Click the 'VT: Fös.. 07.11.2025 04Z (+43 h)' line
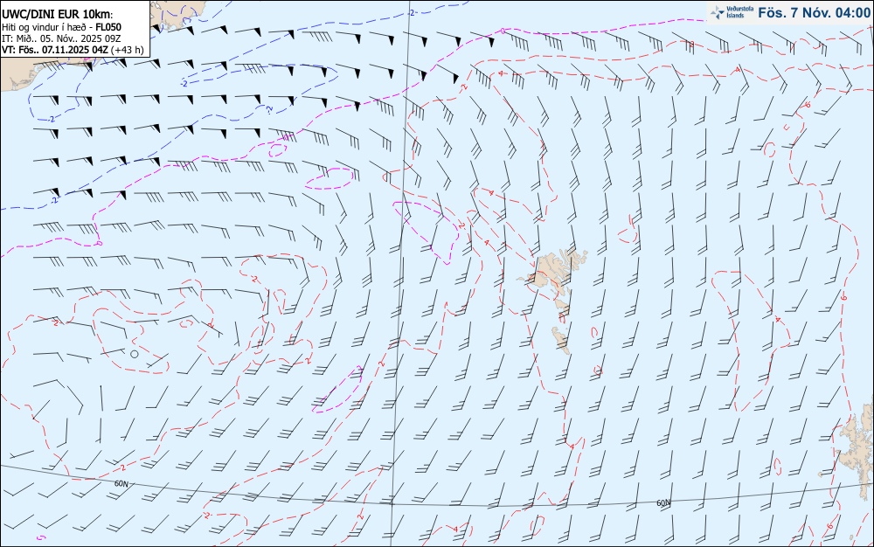This screenshot has width=874, height=547. 73,50
